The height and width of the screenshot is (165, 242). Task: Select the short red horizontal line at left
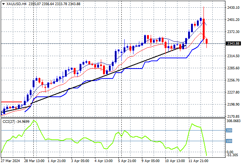click(11, 102)
